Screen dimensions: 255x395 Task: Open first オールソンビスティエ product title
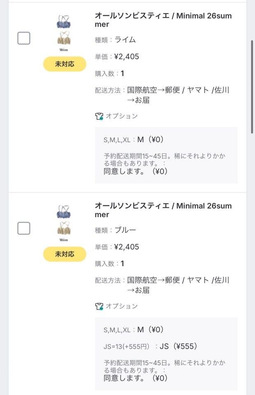163,20
